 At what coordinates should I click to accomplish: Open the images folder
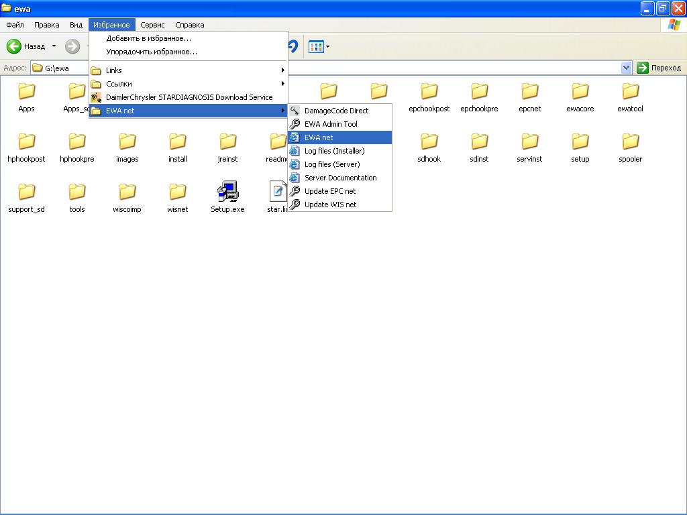[127, 148]
